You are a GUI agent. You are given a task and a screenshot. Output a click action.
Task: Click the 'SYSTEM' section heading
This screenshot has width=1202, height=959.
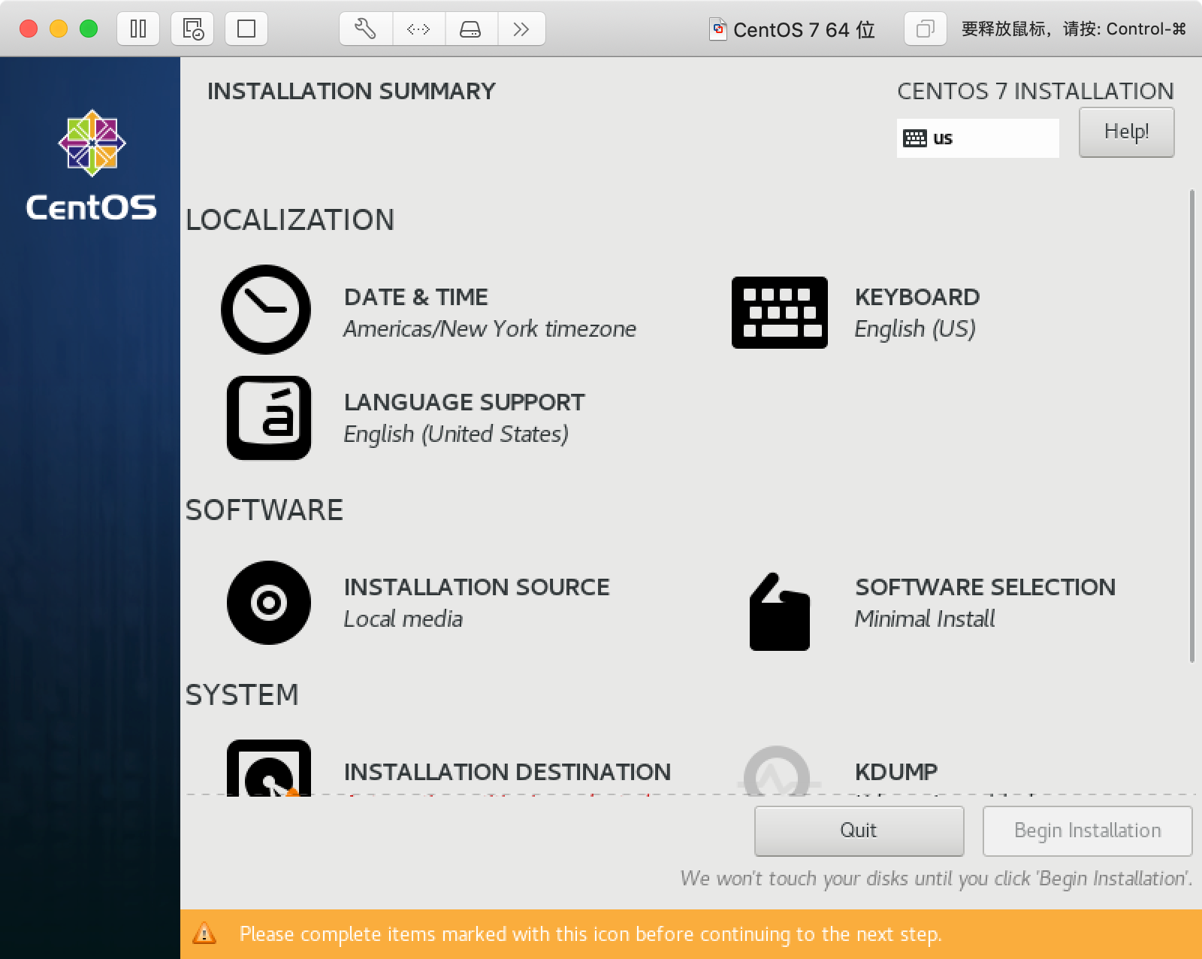click(x=242, y=695)
